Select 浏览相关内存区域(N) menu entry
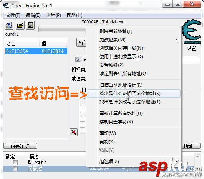 tap(134, 48)
